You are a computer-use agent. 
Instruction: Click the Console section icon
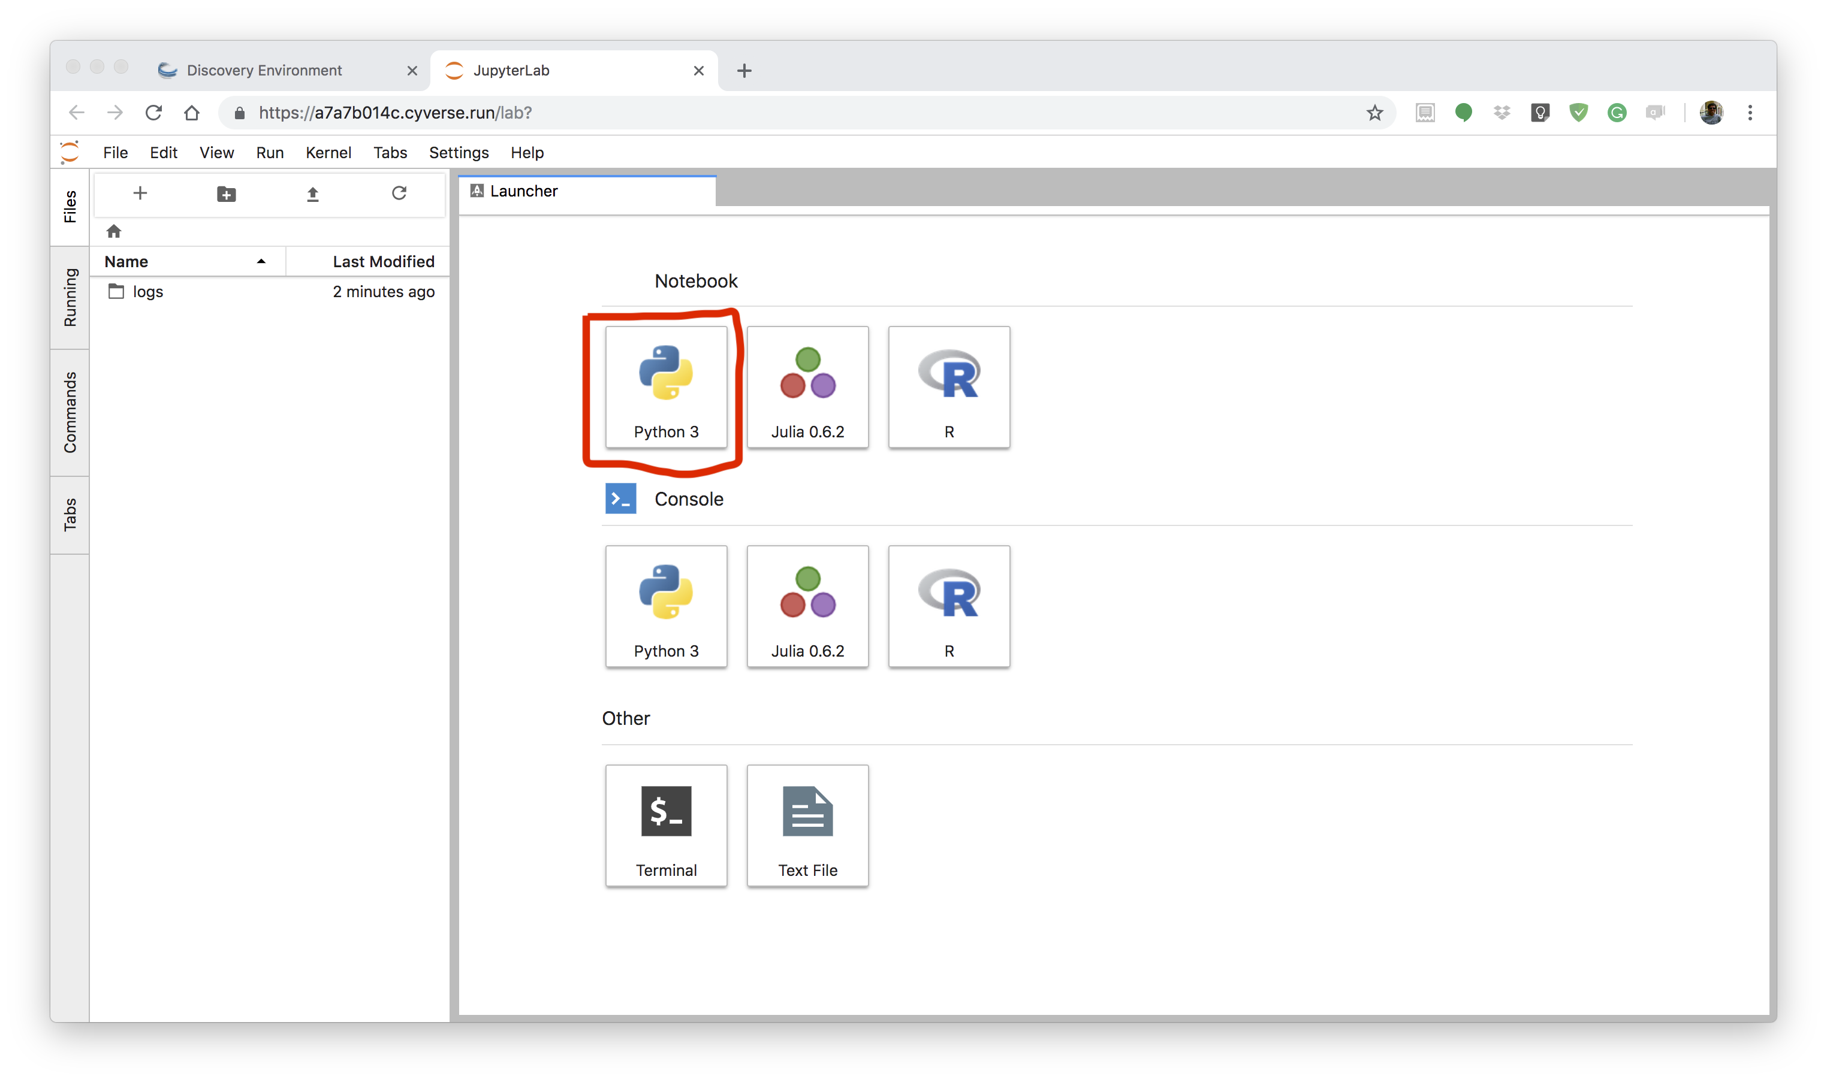click(x=620, y=498)
